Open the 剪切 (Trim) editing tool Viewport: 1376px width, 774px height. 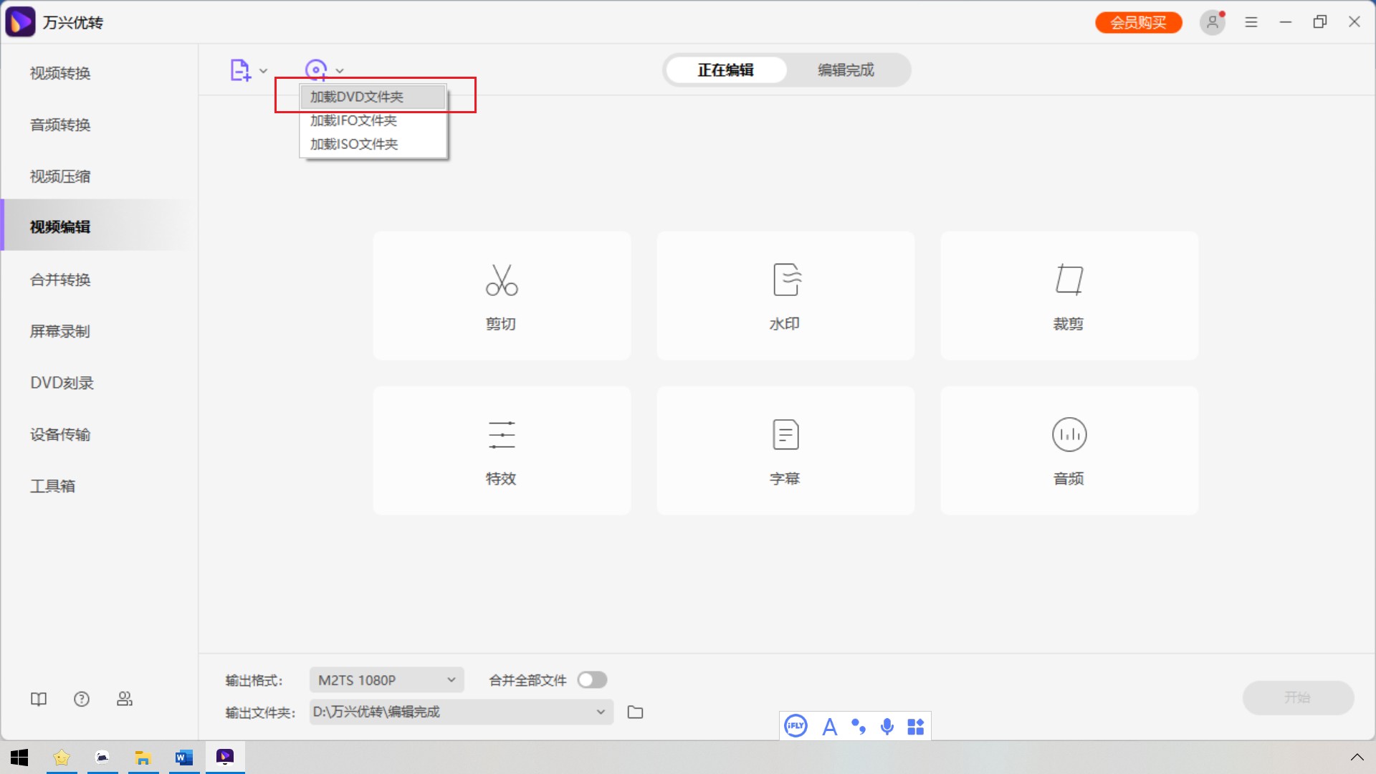(500, 295)
